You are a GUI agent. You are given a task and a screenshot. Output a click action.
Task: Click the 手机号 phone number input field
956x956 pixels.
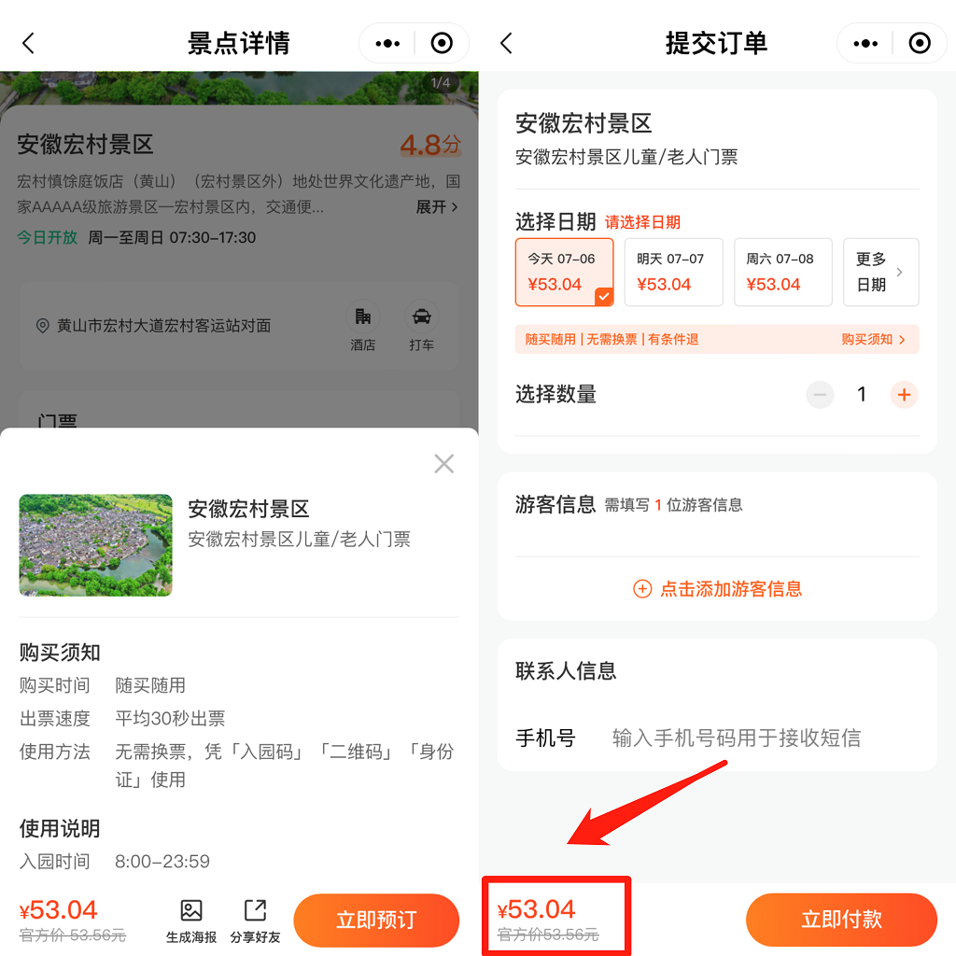(x=736, y=738)
